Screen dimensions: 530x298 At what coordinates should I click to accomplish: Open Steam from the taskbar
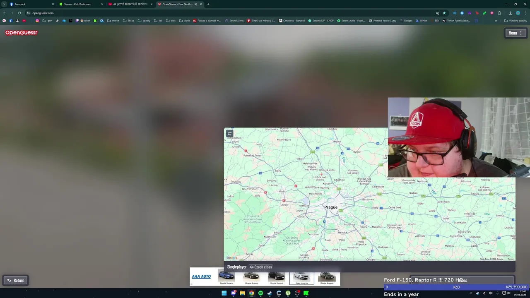click(x=270, y=293)
